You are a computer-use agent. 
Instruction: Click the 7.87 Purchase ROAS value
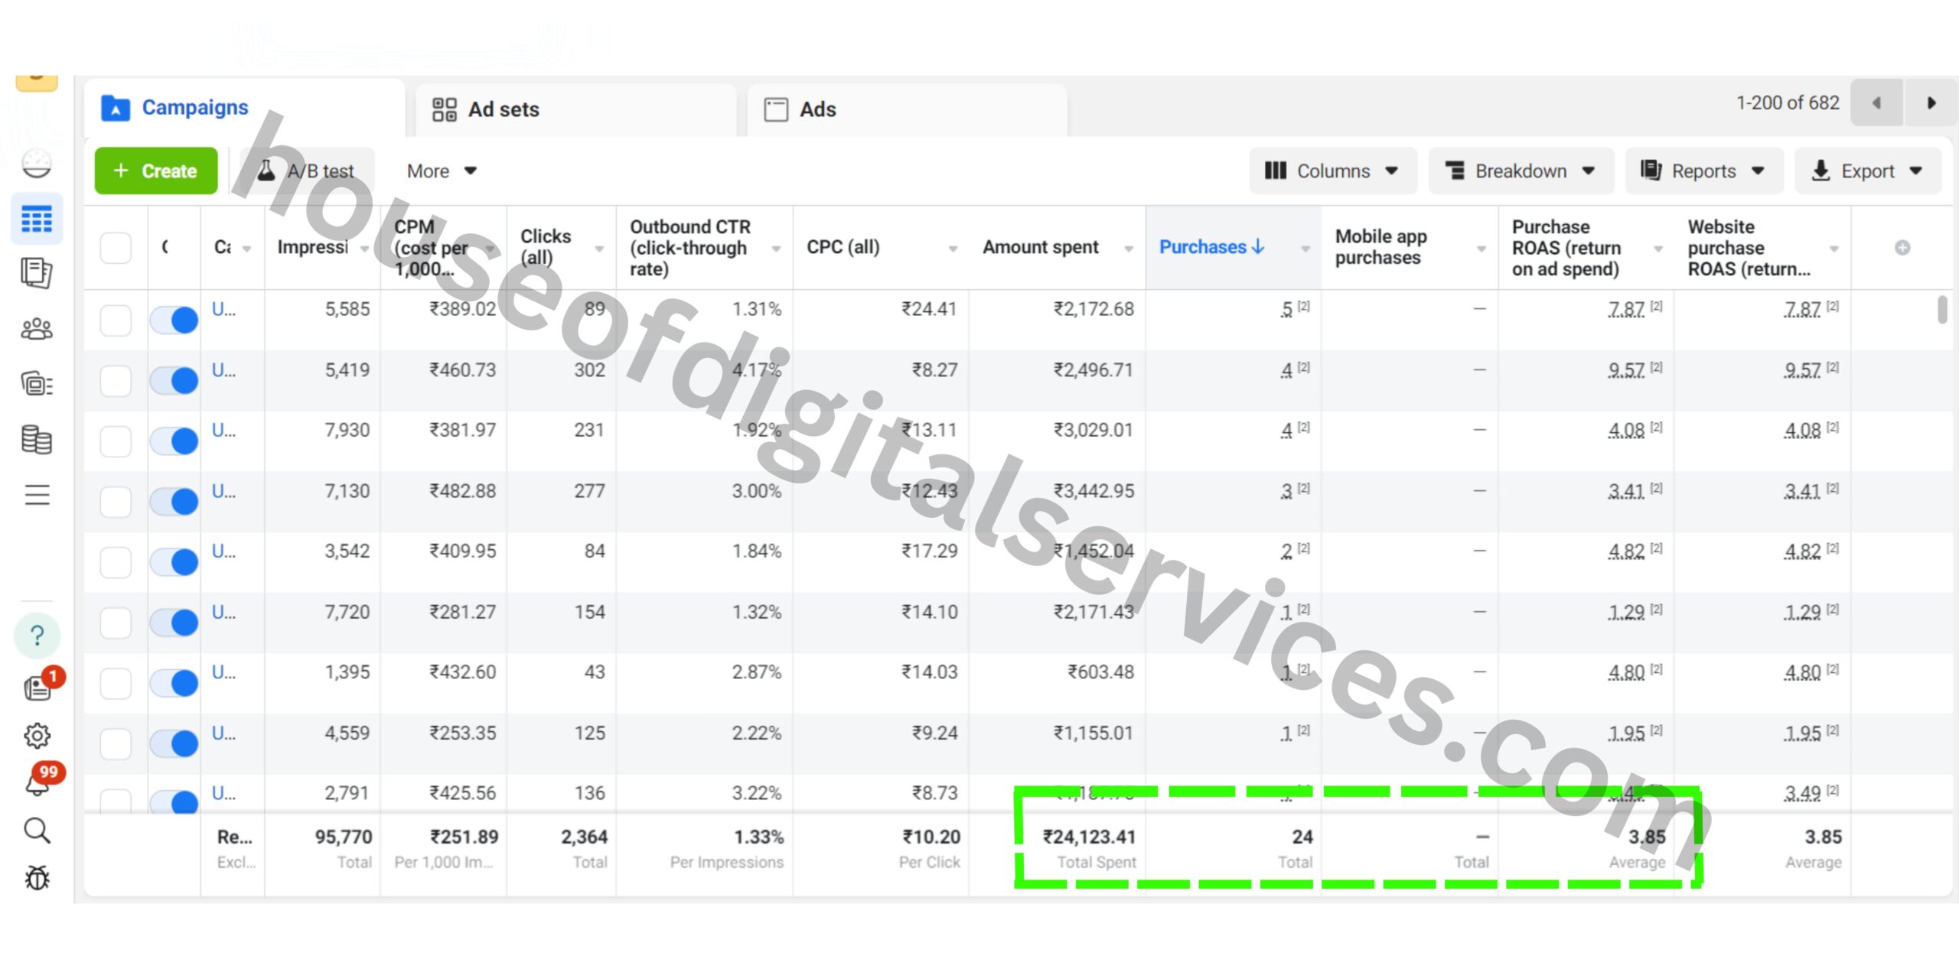click(1626, 309)
